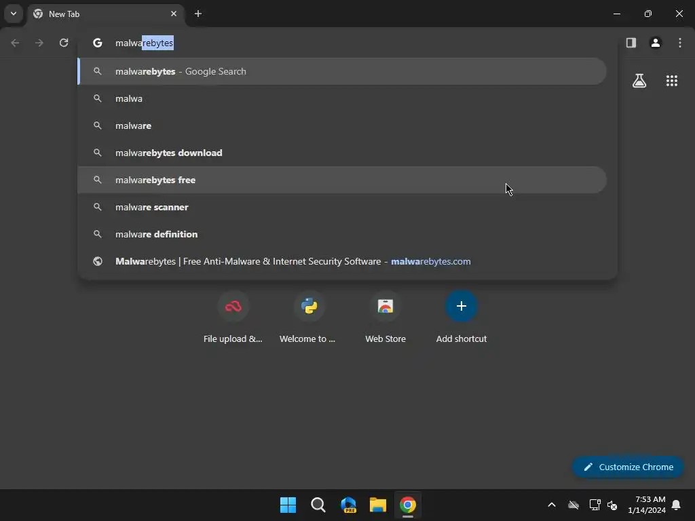Viewport: 695px width, 521px height.
Task: Select malwarebytes - Google Search suggestion
Action: [342, 71]
